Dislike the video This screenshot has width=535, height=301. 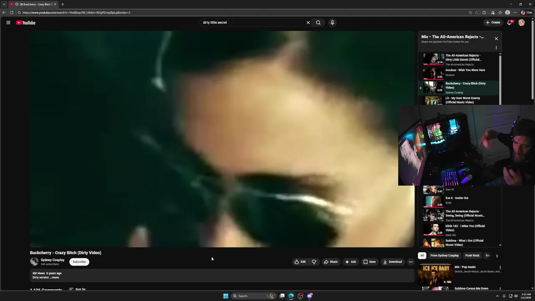coord(314,262)
